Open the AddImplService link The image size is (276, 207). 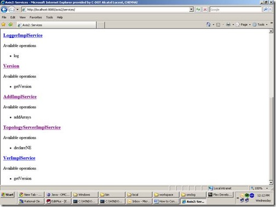coord(20,97)
